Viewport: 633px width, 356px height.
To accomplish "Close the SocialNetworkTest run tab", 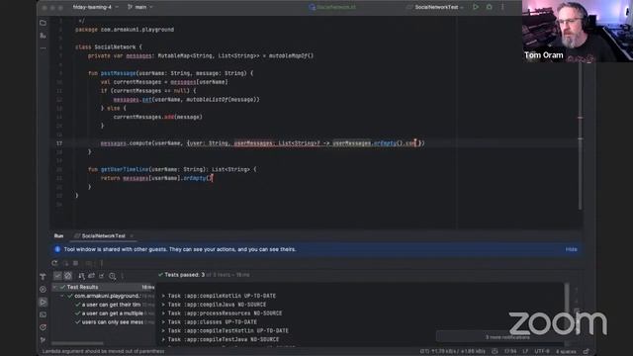I will (132, 235).
